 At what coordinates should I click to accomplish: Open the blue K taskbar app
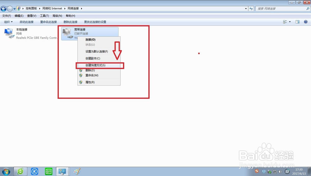35,171
